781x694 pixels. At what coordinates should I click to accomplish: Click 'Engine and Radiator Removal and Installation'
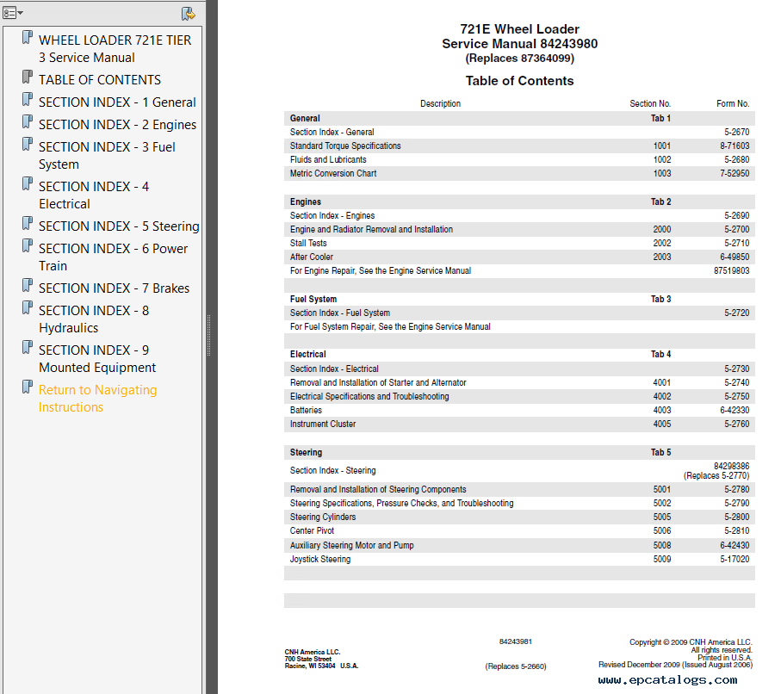[371, 229]
